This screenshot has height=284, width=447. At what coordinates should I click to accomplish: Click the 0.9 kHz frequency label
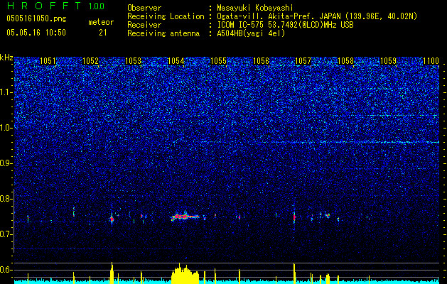tap(6, 163)
